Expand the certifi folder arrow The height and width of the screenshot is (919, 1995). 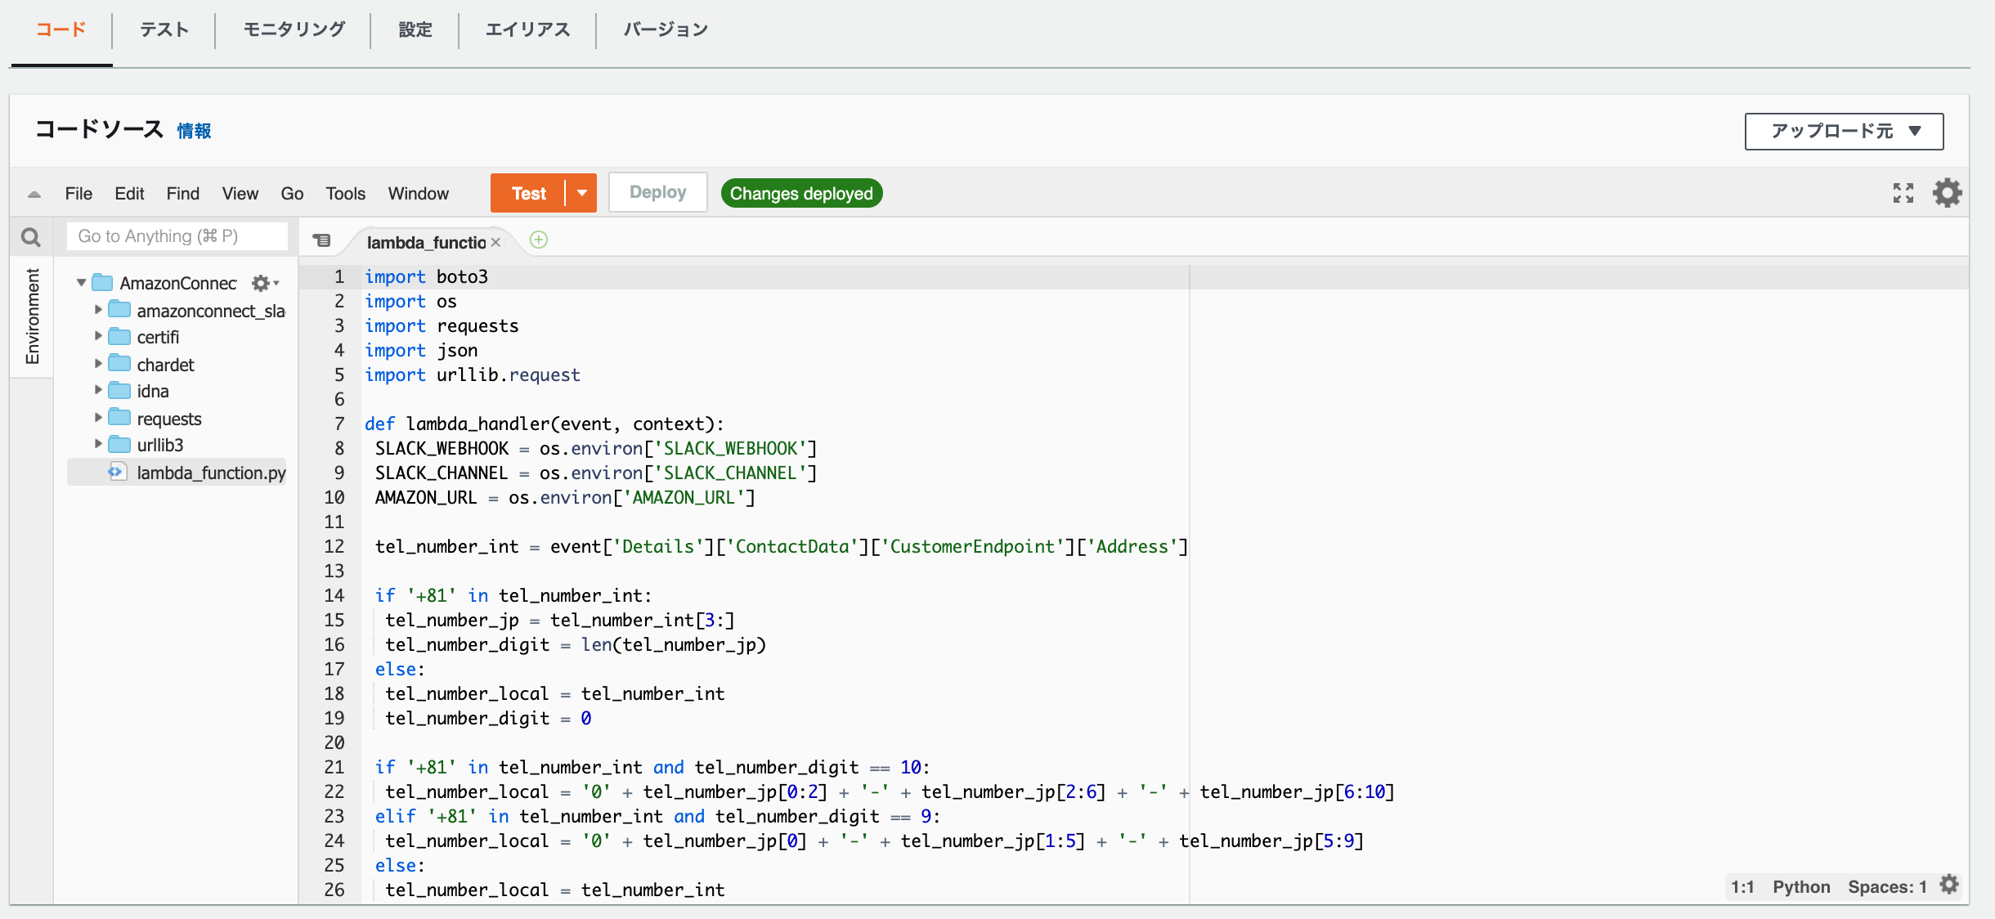pos(98,336)
